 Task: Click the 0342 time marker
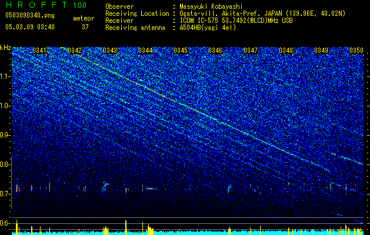75,51
